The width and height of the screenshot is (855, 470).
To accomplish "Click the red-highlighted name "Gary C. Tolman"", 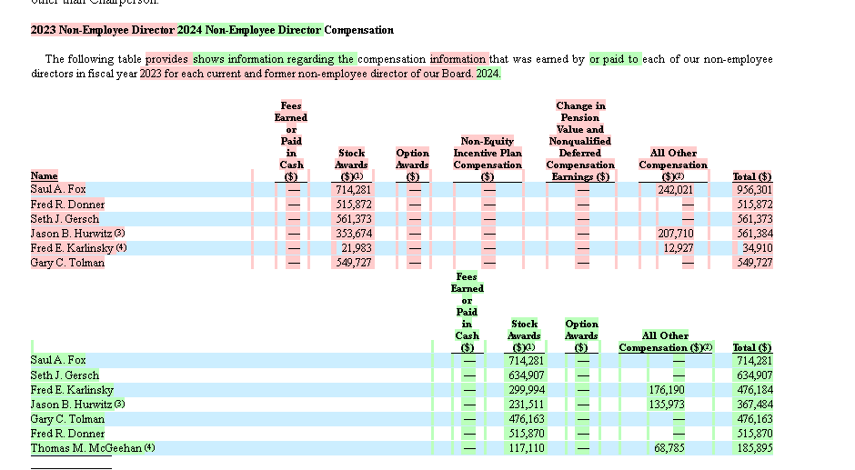I will [x=67, y=262].
